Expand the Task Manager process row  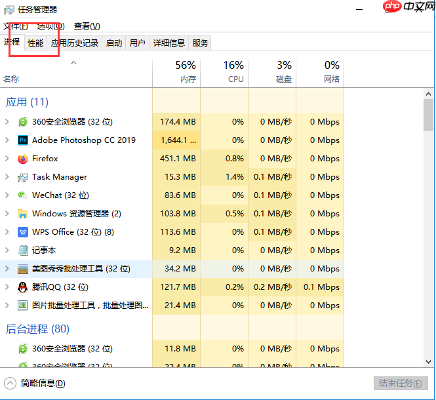coord(7,177)
